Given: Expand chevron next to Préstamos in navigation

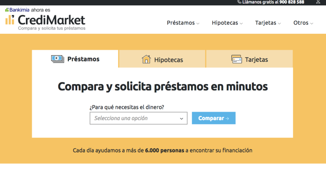Looking at the screenshot, I should (x=198, y=24).
